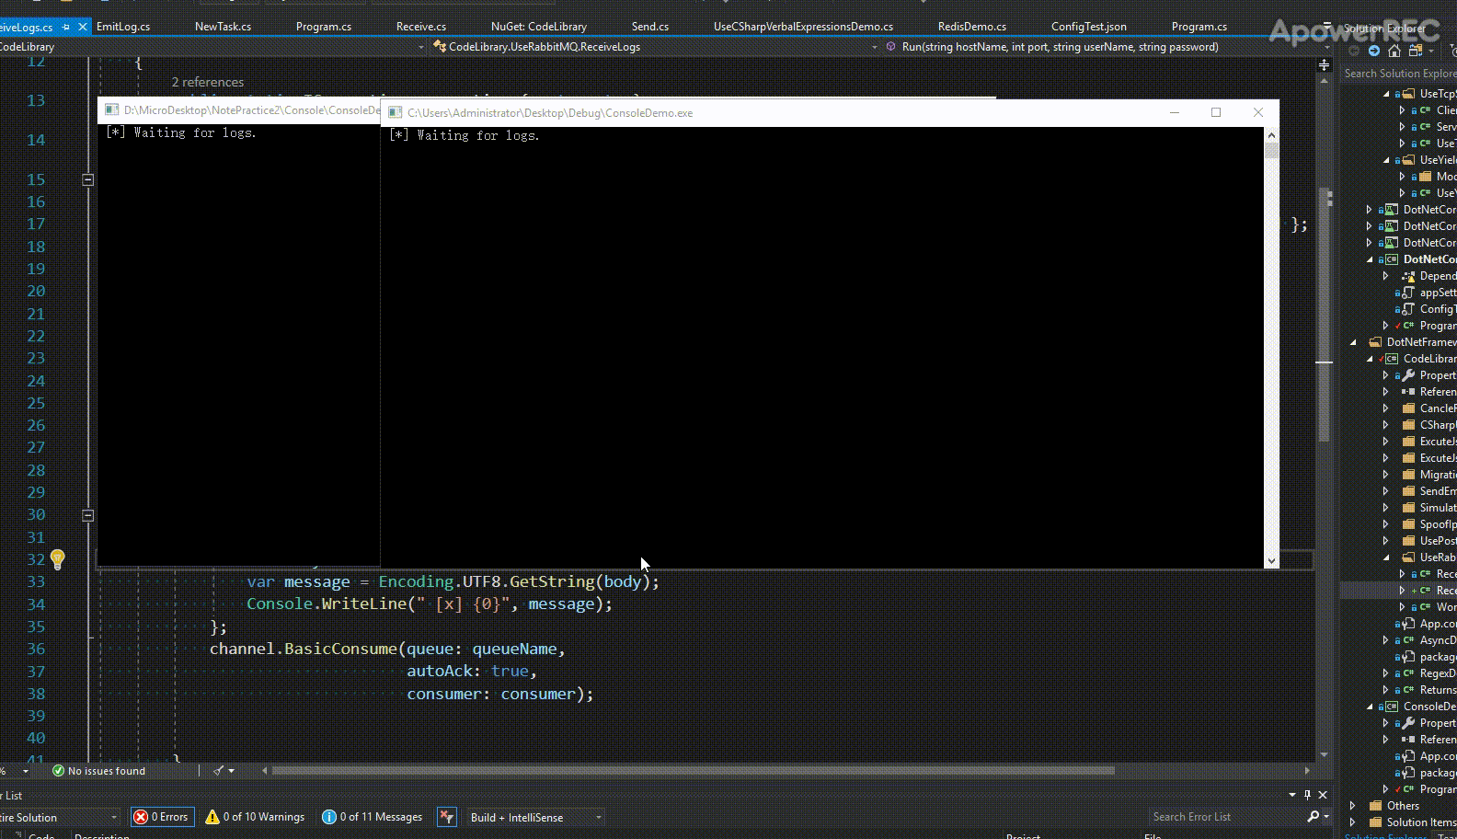Open the zoom percentage dropdown below editor

(24, 771)
